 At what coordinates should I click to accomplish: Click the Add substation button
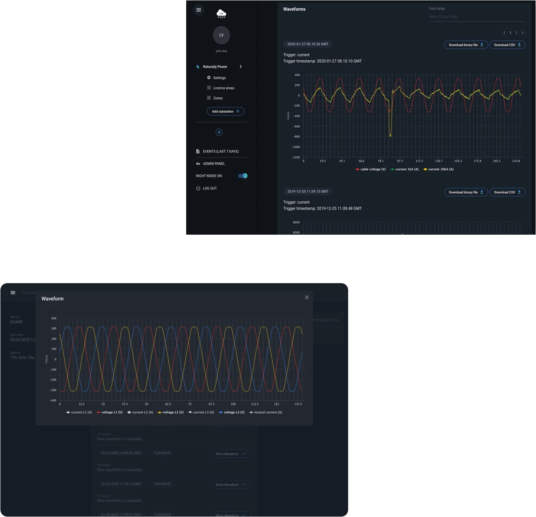tap(226, 112)
